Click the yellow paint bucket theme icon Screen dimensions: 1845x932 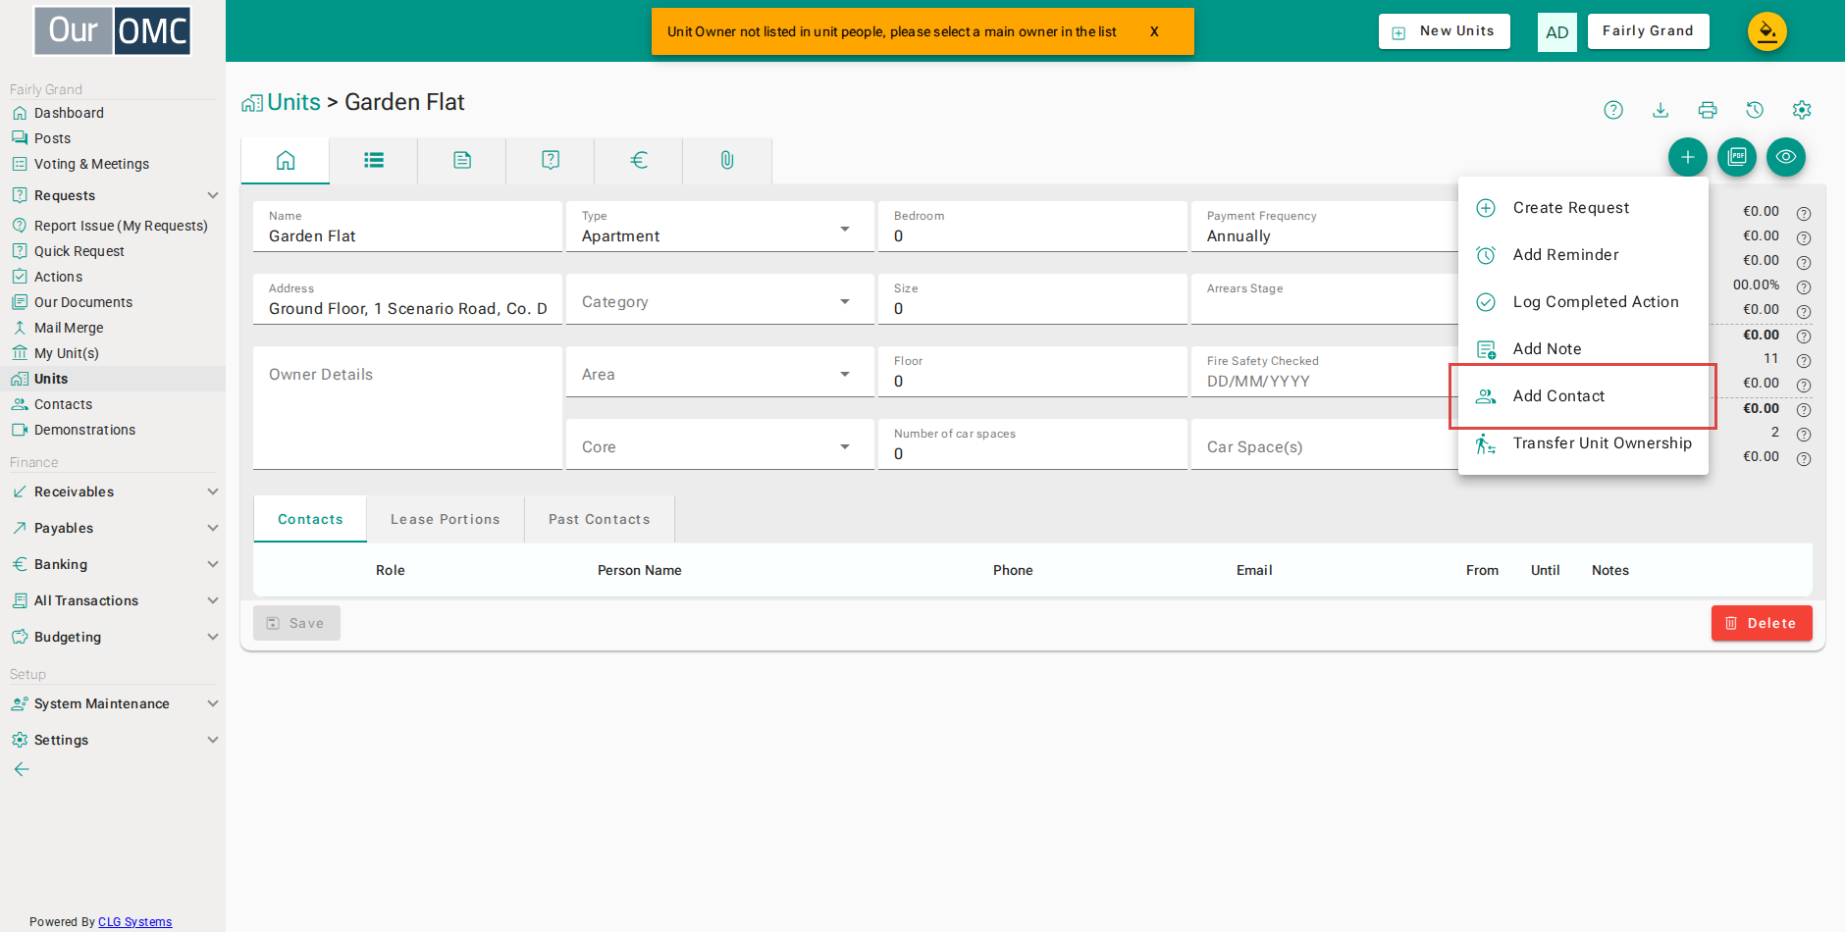click(1767, 31)
